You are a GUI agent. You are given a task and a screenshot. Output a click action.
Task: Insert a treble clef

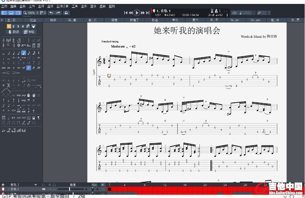pyautogui.click(x=4, y=40)
